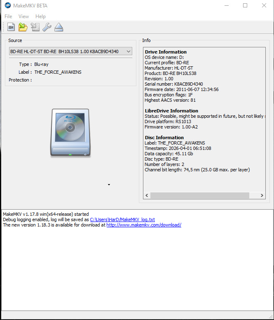This screenshot has height=320, width=274.
Task: Click the MakeMKV logo in the title bar
Action: click(x=8, y=5)
